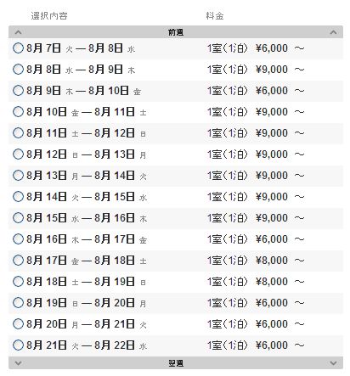This screenshot has width=350, height=376.
Task: Select the 8月9日—8月10日 radio button
Action: 18,91
